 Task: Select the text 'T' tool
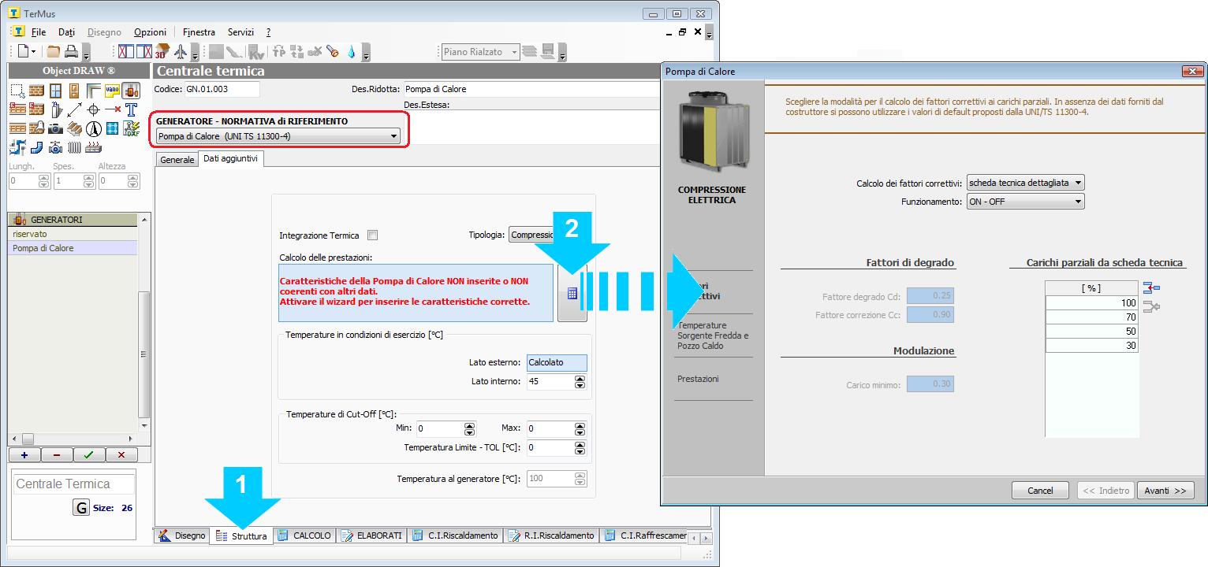pos(131,109)
